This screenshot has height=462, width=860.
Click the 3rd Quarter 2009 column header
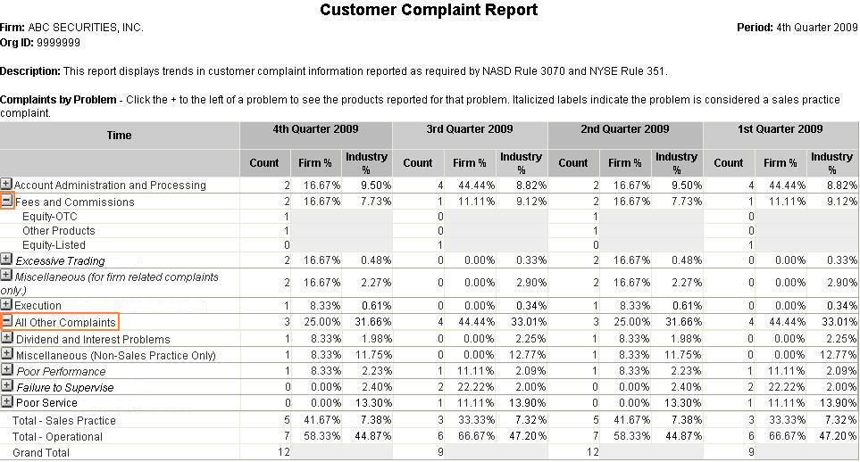(470, 130)
